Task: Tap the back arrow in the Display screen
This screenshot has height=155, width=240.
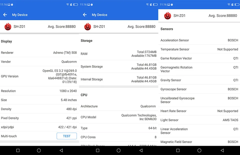Action: (5, 15)
